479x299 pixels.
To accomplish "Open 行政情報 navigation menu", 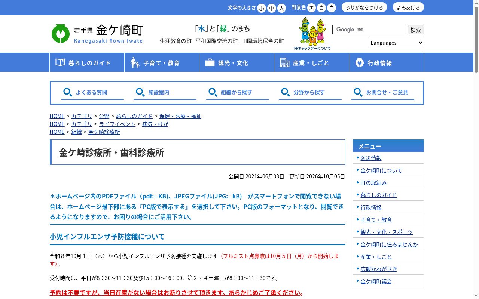I will (386, 62).
